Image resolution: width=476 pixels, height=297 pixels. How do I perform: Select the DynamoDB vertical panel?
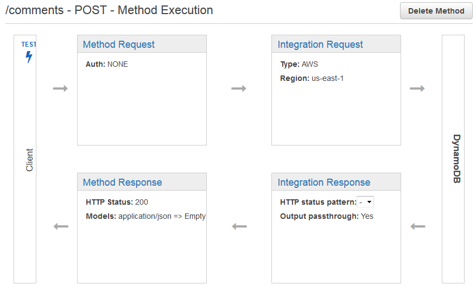[453, 160]
